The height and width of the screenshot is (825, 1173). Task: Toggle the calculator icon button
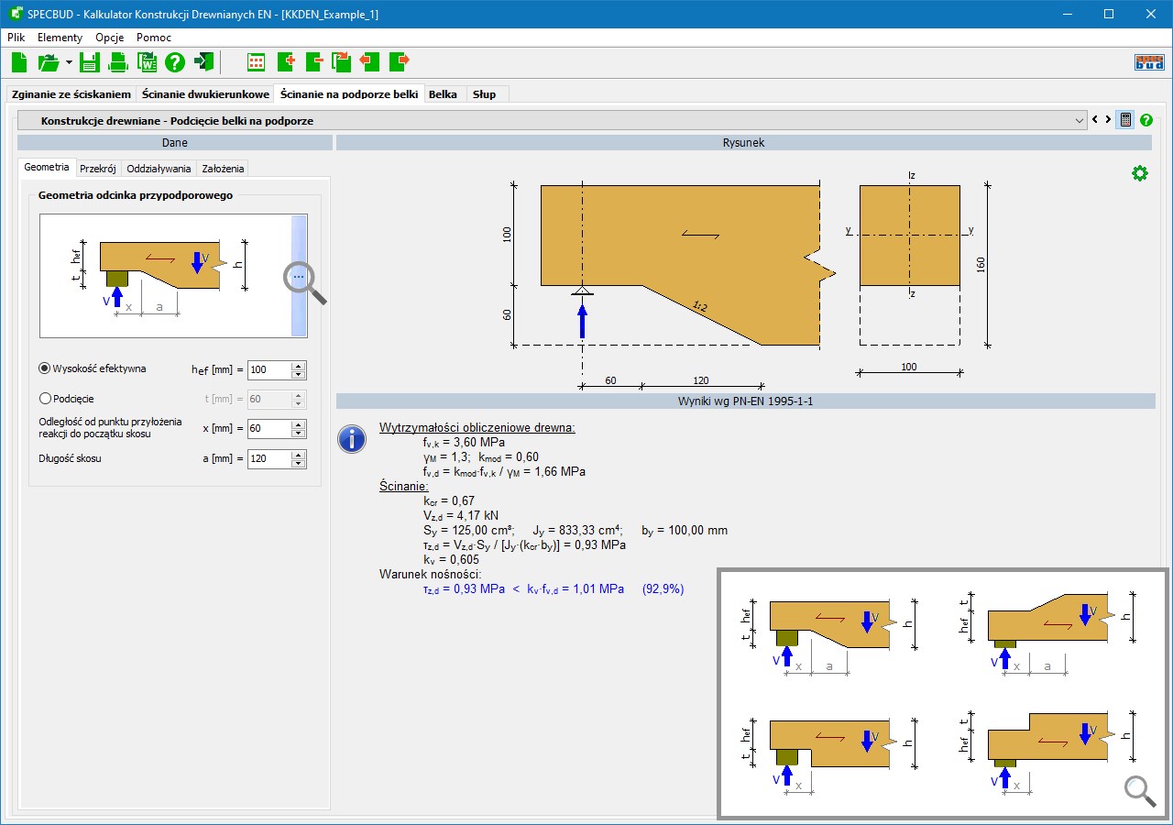(x=1124, y=120)
